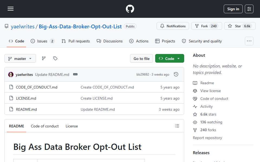Screen dimensions: 260x162
Task: Click the Notifications bell button
Action: click(173, 26)
